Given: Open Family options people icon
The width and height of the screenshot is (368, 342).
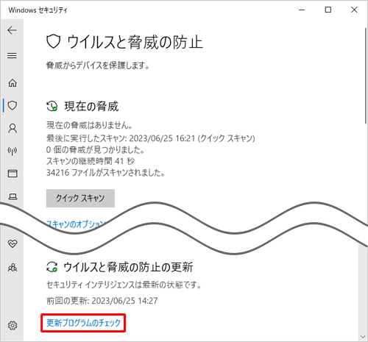Looking at the screenshot, I should point(13,267).
